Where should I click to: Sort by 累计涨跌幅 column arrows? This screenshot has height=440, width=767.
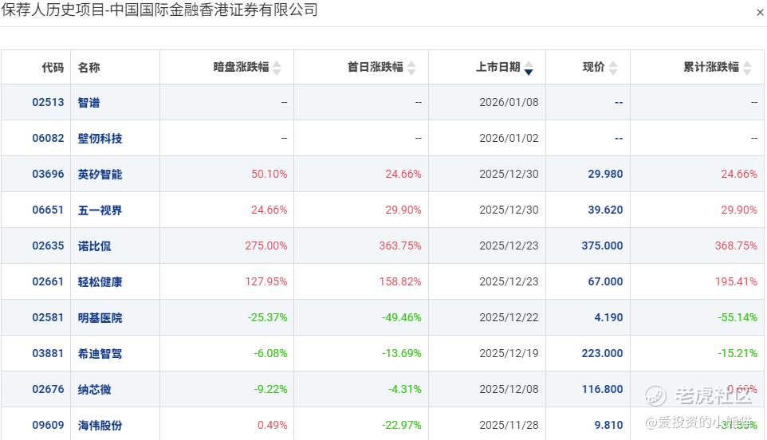[x=747, y=68]
